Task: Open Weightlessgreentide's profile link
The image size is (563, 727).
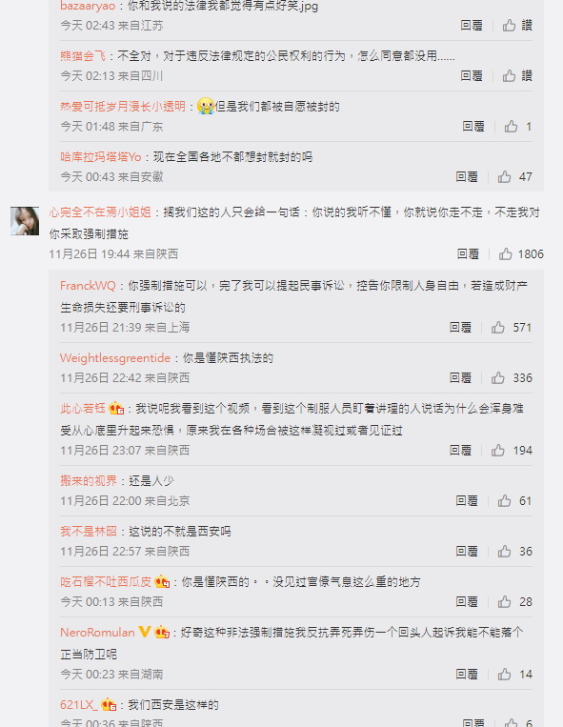Action: tap(115, 358)
